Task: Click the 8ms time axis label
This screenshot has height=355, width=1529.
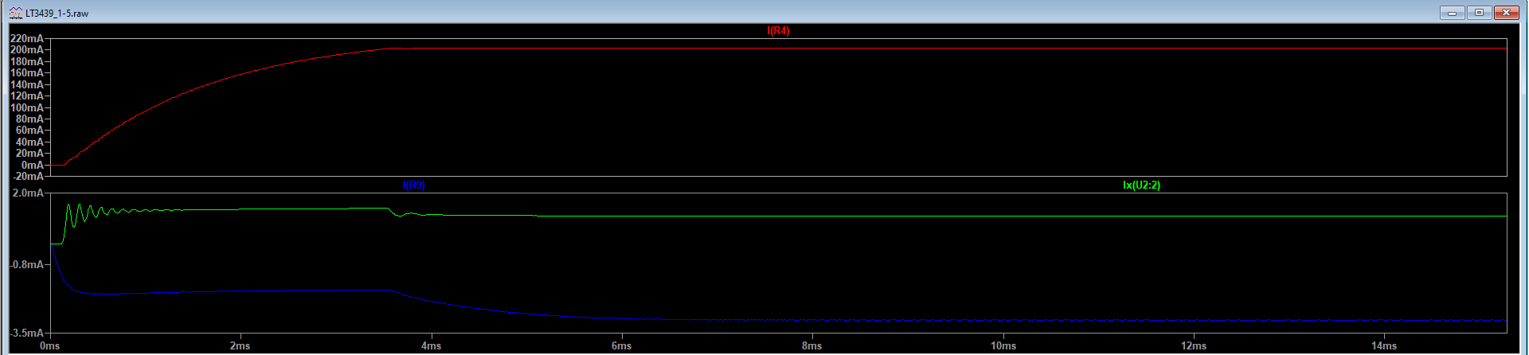Action: tap(811, 346)
